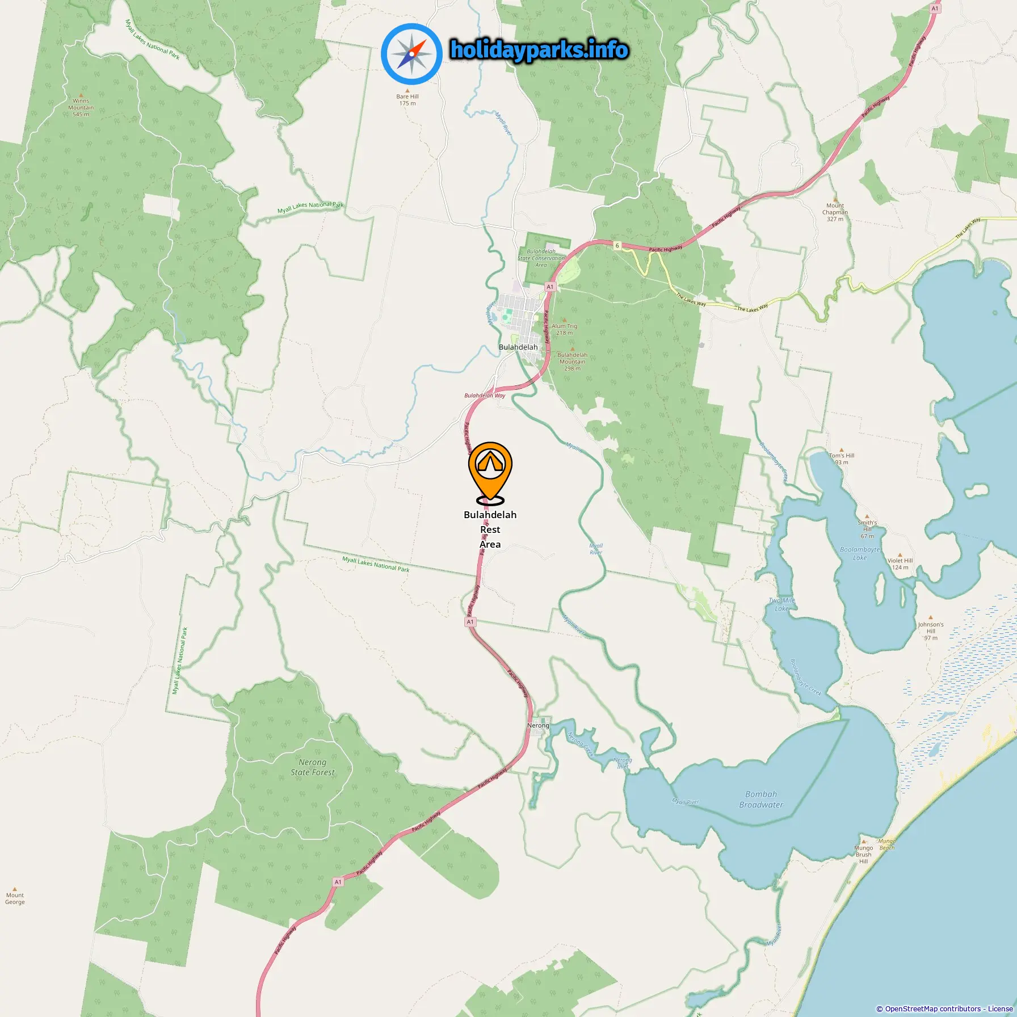Click the A1 shield in top-right corner
This screenshot has height=1017, width=1017.
935,9
